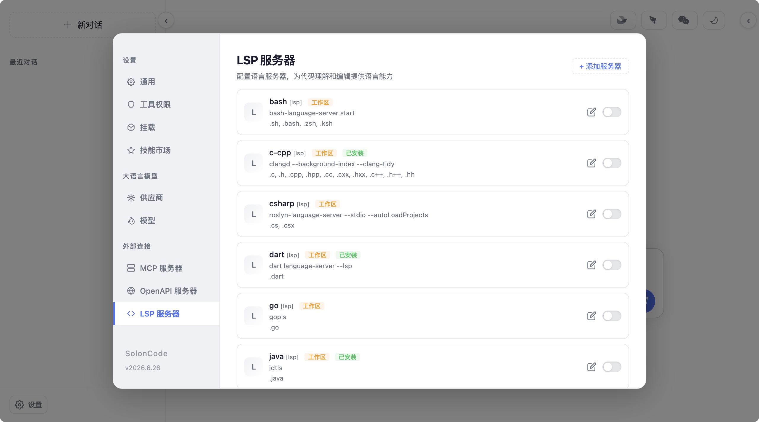
Task: Open the WeChat icon in top bar
Action: click(x=684, y=20)
